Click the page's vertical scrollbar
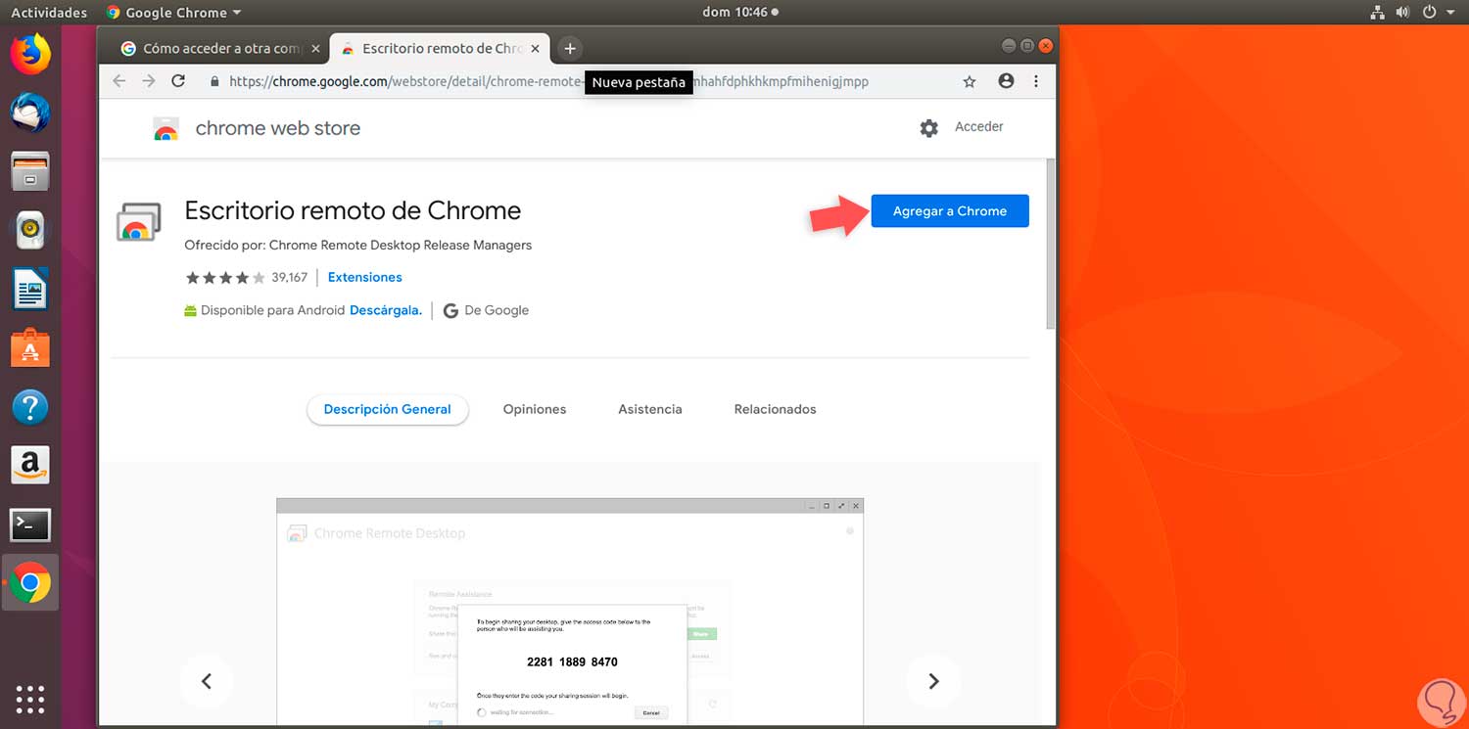This screenshot has height=729, width=1469. coord(1051,243)
